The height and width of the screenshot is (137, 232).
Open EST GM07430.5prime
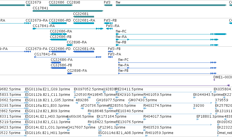pyautogui.click(x=143, y=100)
